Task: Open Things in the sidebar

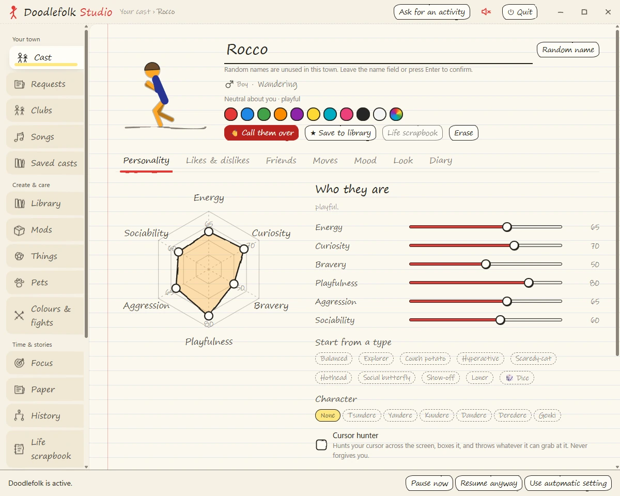Action: pos(45,256)
